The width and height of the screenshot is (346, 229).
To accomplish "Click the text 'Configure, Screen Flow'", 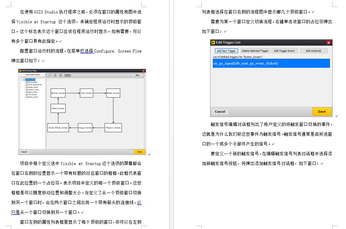I will pos(118,51).
